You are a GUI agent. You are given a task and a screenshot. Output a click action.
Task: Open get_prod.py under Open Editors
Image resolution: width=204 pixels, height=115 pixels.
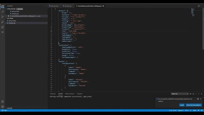coord(15,11)
